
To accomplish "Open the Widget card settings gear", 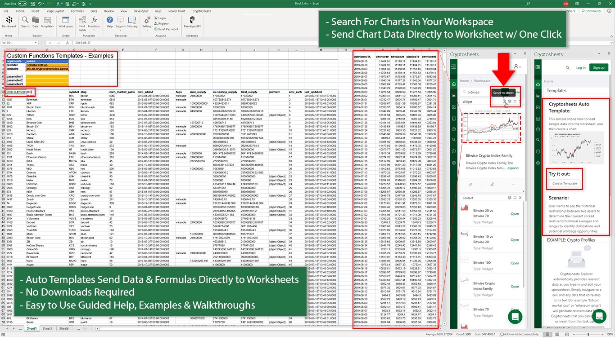I will [x=510, y=102].
